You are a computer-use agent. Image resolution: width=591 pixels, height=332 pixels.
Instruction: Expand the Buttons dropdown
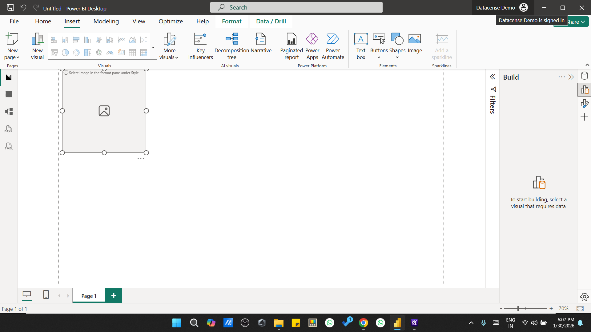point(379,57)
